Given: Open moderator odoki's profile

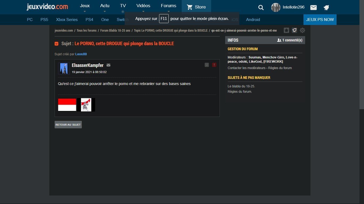Looking at the screenshot, I should click(243, 62).
